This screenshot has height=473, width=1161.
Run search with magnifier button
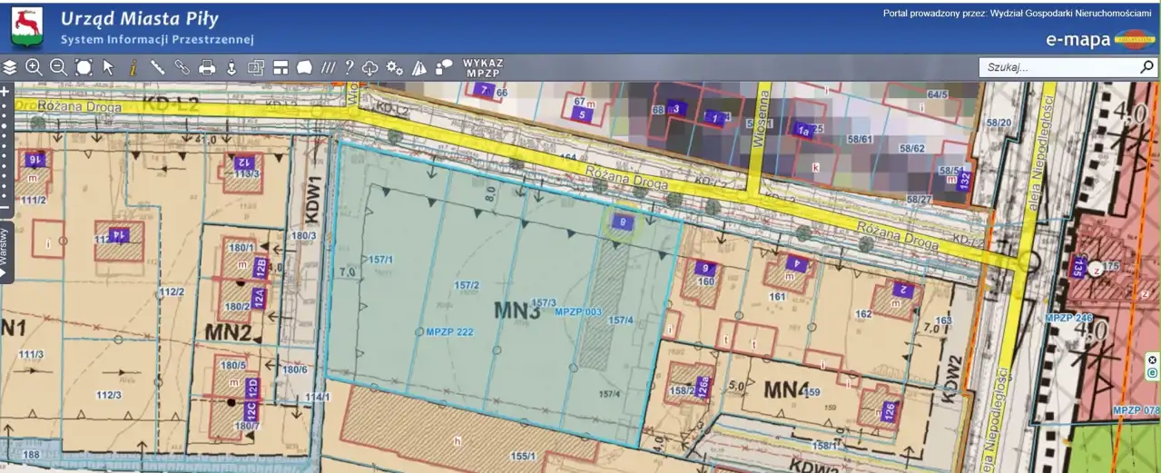click(x=1146, y=67)
